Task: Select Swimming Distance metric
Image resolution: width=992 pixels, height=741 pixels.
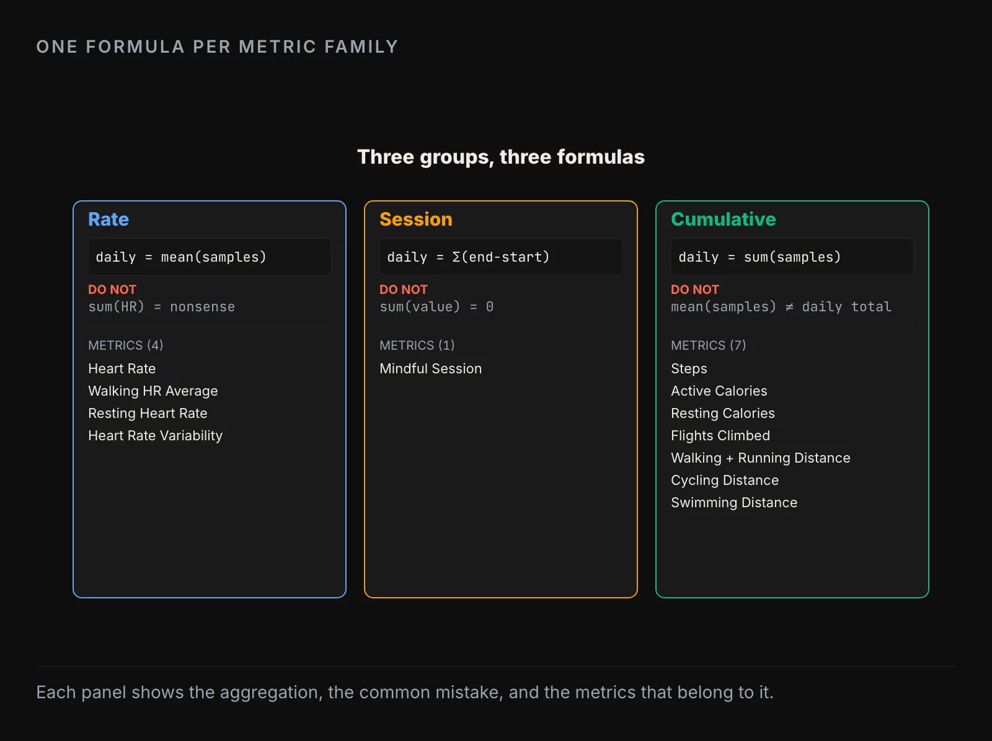Action: (734, 502)
